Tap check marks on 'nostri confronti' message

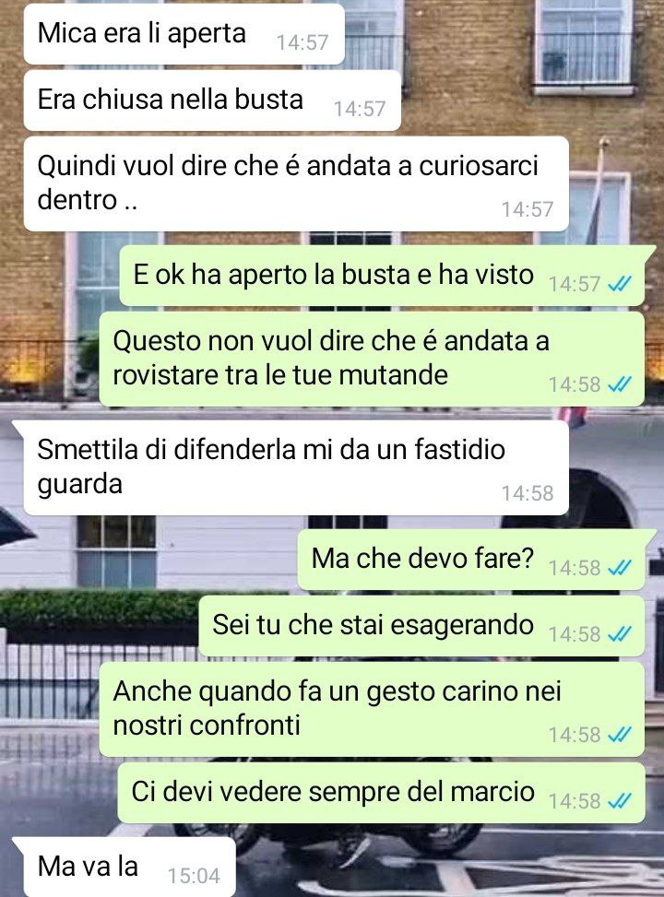620,735
